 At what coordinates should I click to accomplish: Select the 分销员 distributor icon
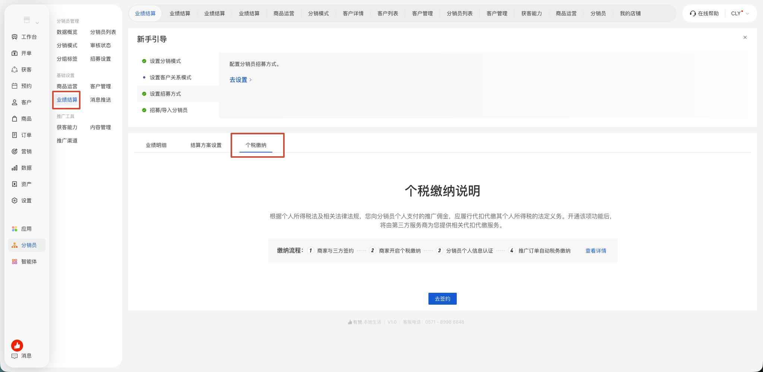(15, 245)
